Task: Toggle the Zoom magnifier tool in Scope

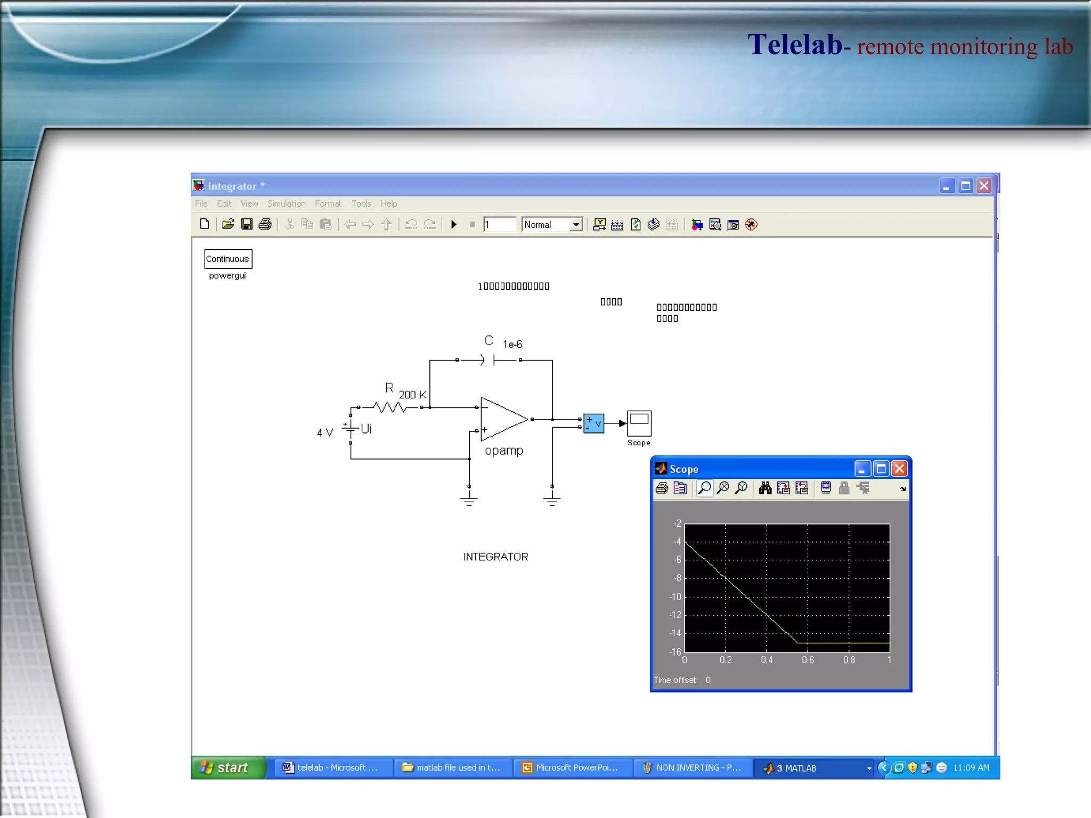Action: (x=704, y=488)
